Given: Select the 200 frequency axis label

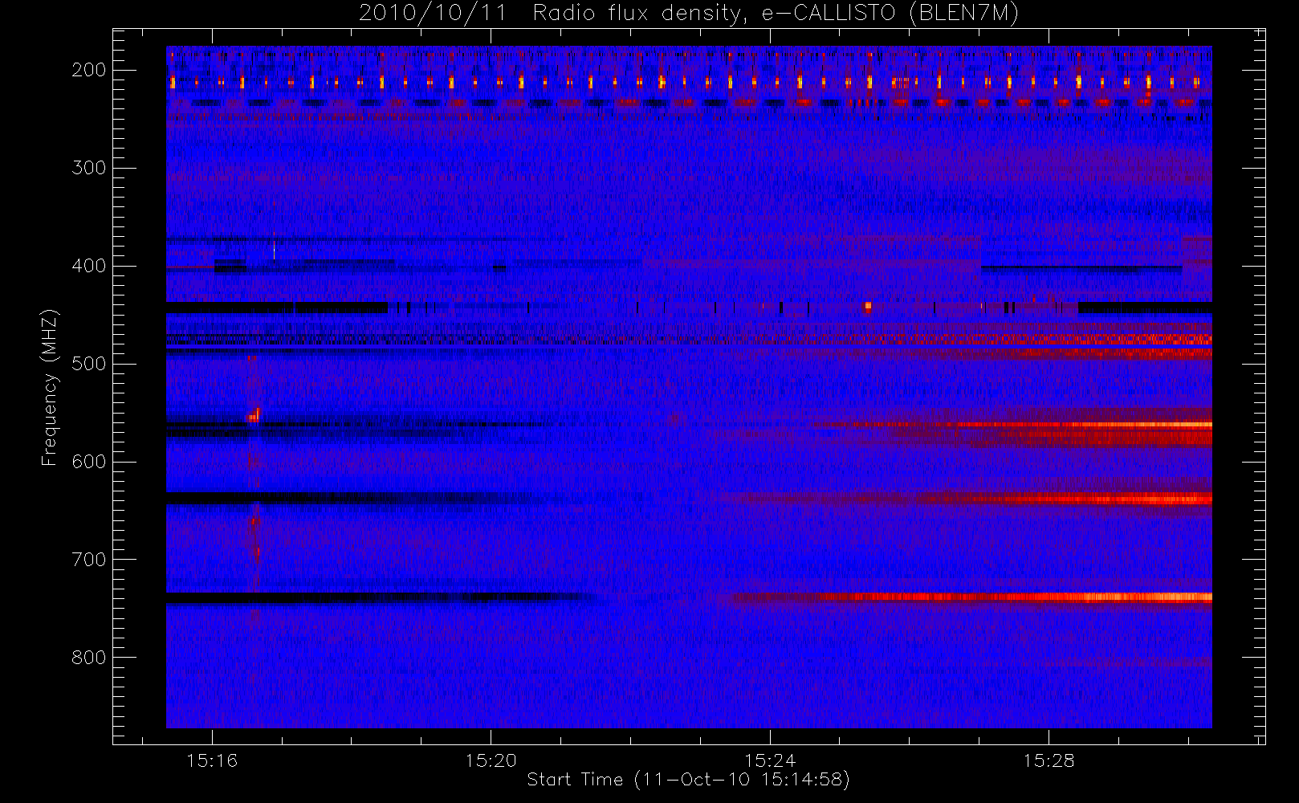Looking at the screenshot, I should click(89, 70).
